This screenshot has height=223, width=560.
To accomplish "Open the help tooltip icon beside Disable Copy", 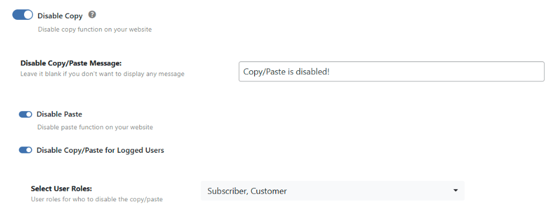I will tap(92, 15).
